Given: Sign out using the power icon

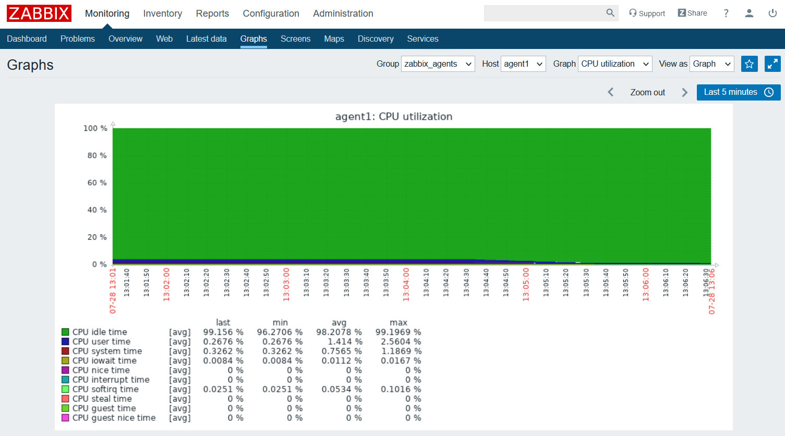Looking at the screenshot, I should click(772, 13).
